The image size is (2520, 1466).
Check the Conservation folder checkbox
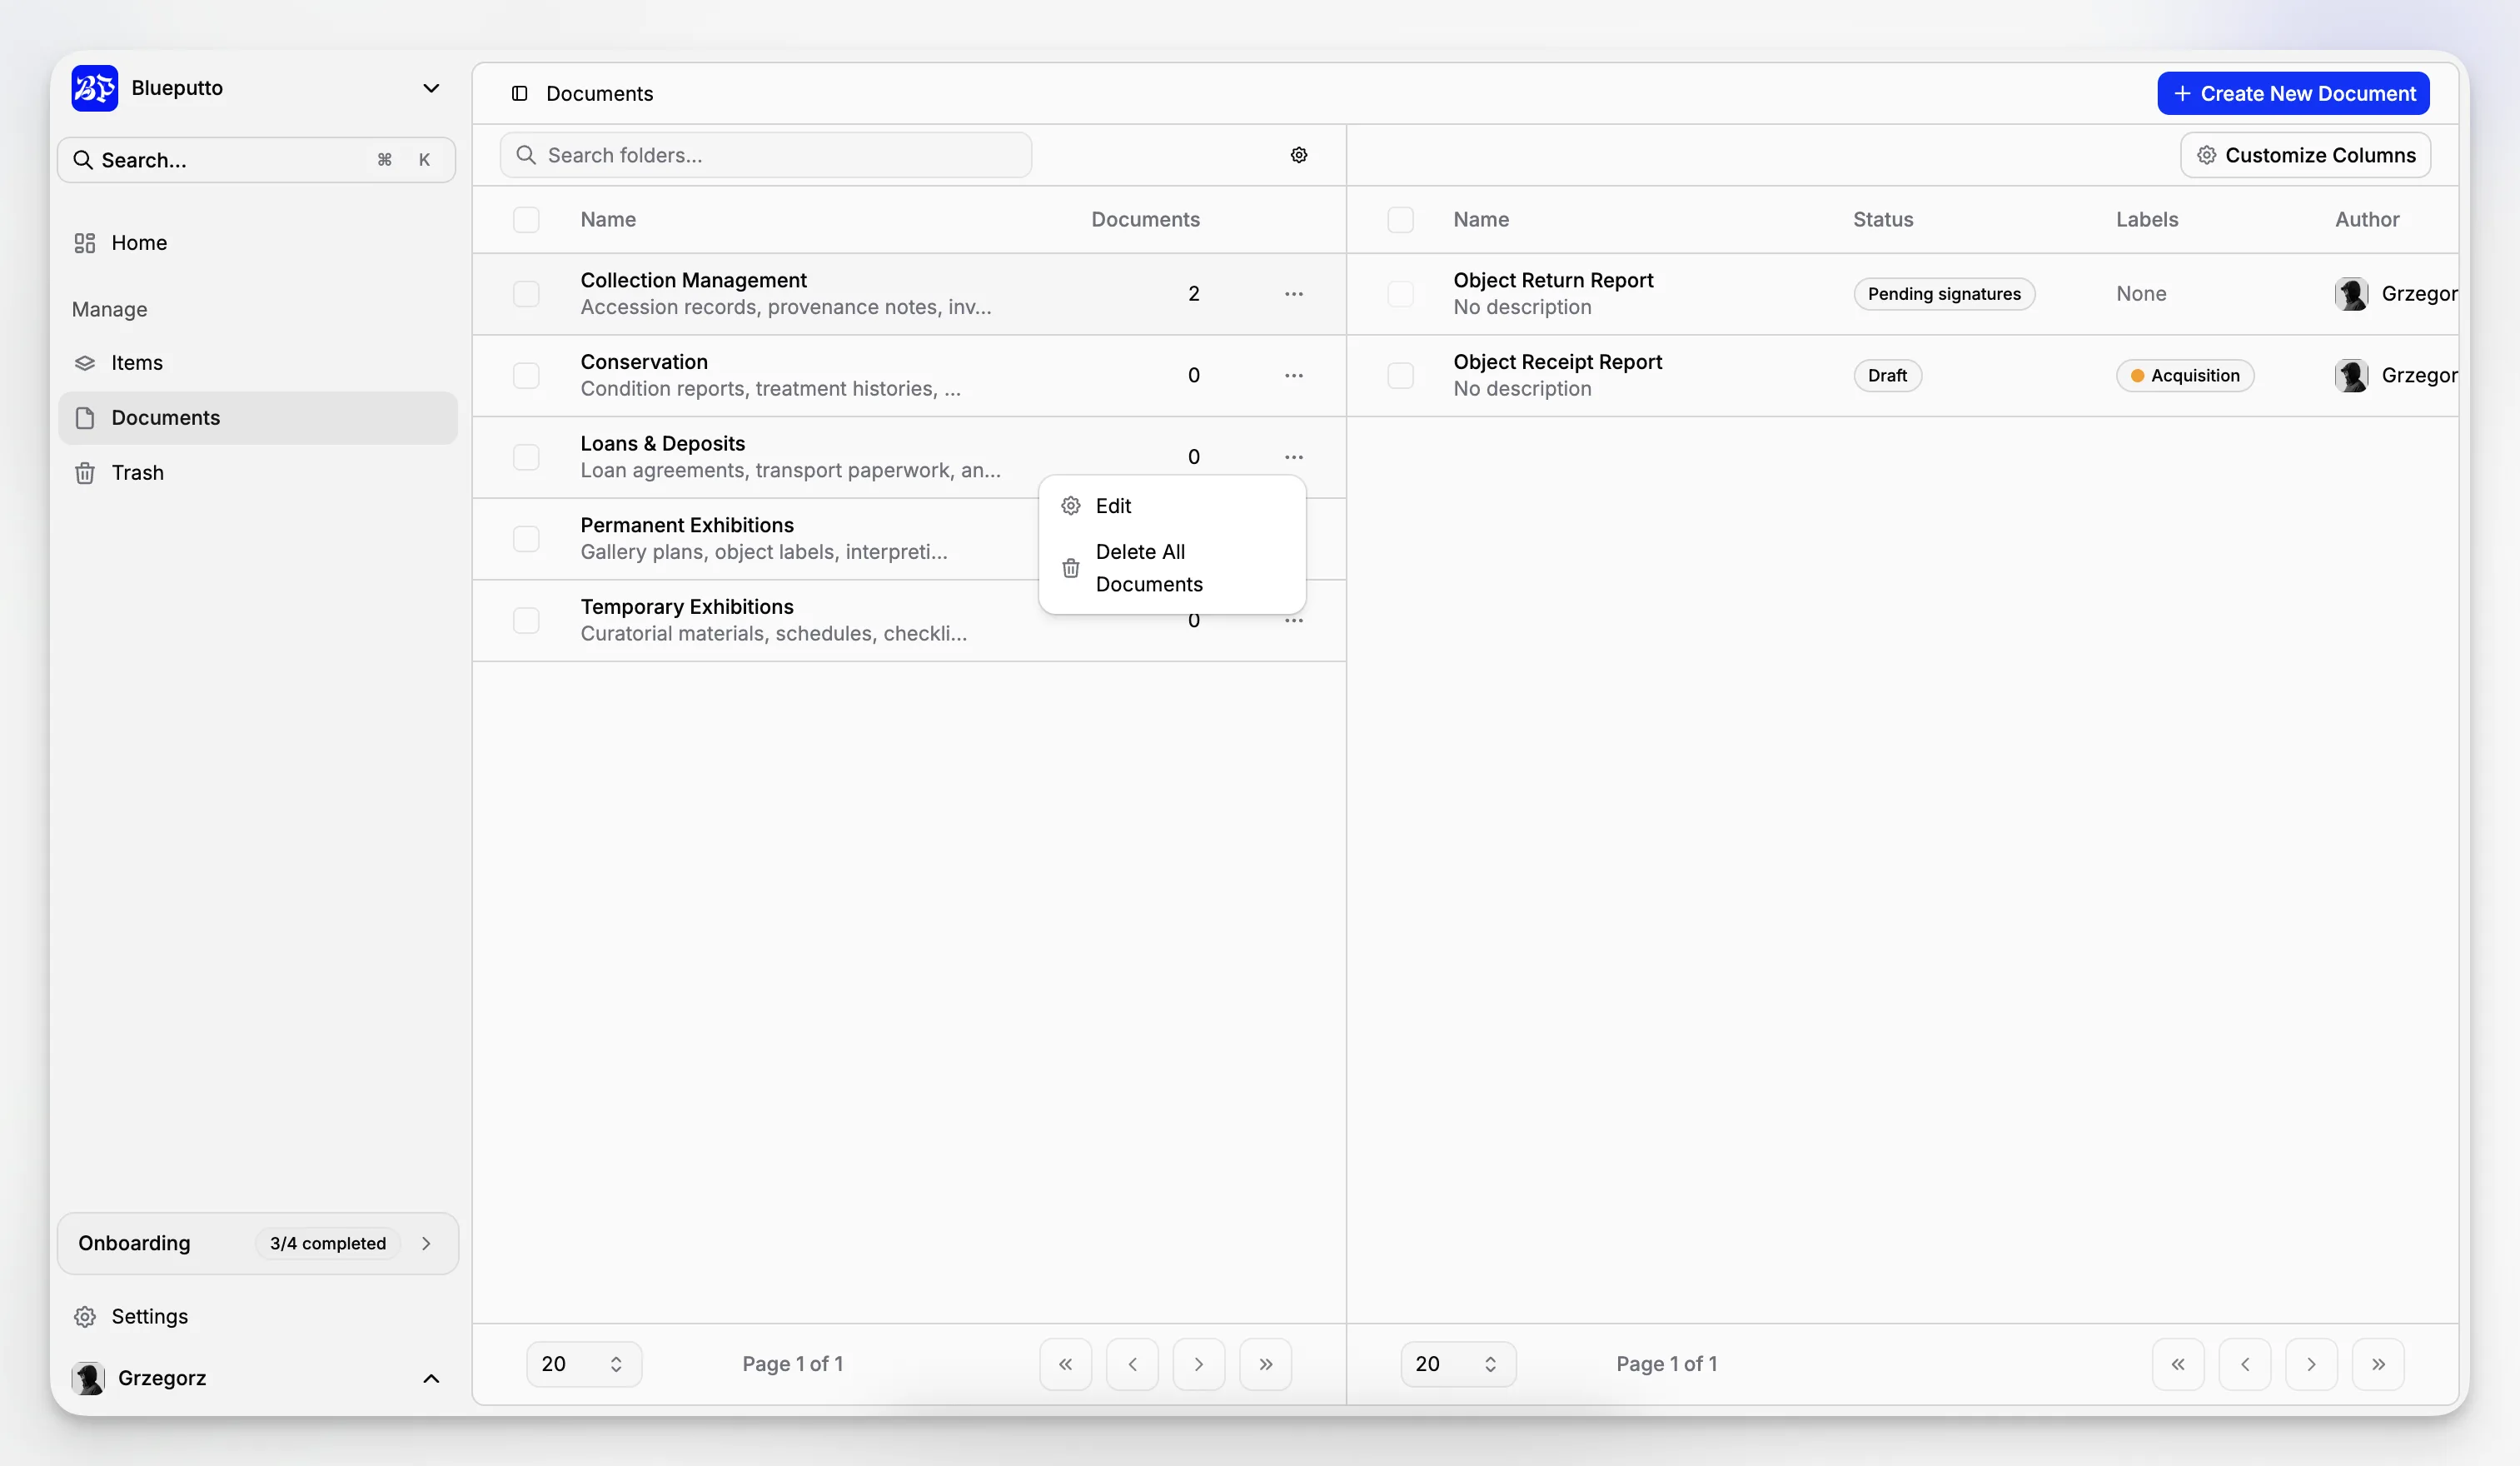coord(526,375)
